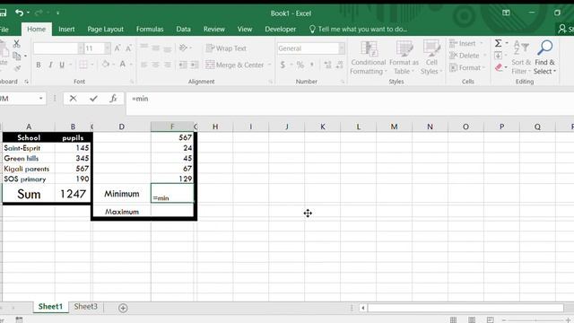Toggle Wrap Text
Screen dimensions: 574x323
pos(226,48)
